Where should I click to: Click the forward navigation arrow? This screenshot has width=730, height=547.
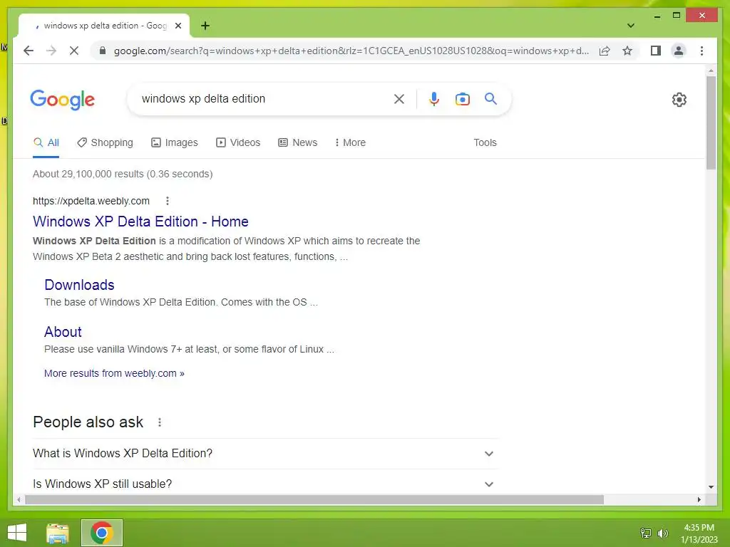(x=51, y=51)
